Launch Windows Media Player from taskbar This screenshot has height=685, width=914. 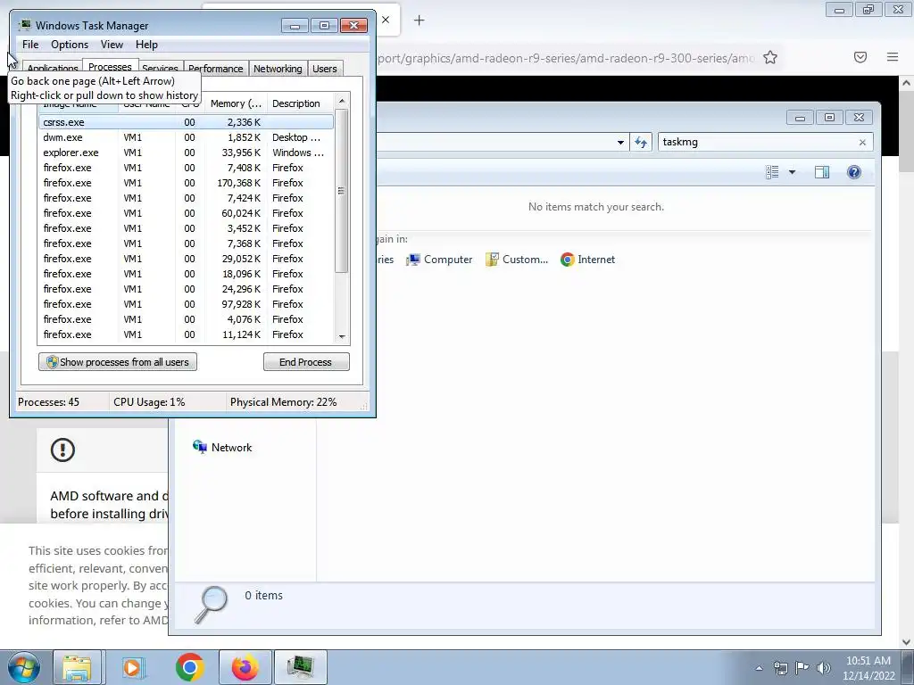134,667
